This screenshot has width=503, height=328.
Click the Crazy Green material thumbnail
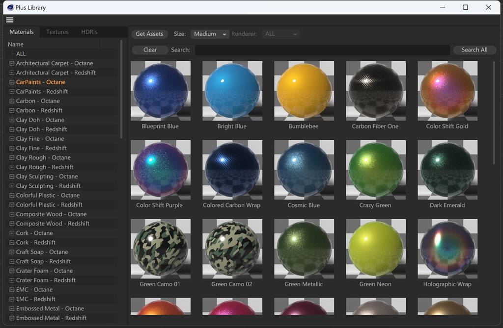[x=375, y=170]
